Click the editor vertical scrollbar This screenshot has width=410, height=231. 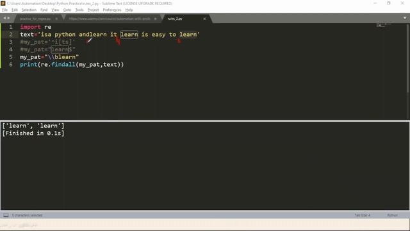[407, 58]
